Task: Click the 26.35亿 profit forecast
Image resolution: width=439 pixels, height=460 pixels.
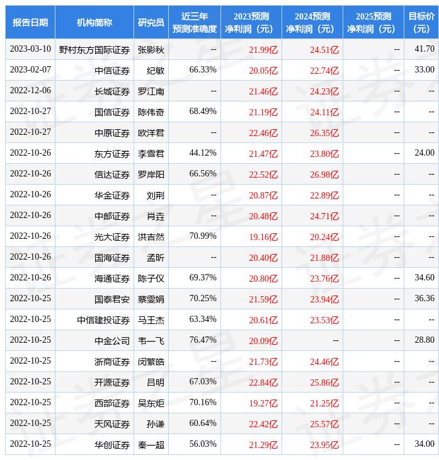Action: pos(324,133)
